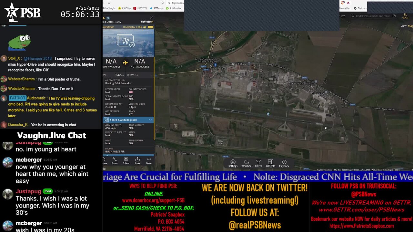Viewport: 413px width, 232px height.
Task: Click the PSB logo in top-left corner
Action: tap(23, 12)
